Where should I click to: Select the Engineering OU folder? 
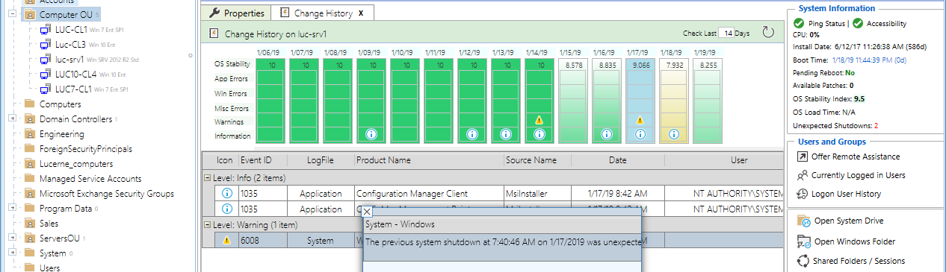61,133
